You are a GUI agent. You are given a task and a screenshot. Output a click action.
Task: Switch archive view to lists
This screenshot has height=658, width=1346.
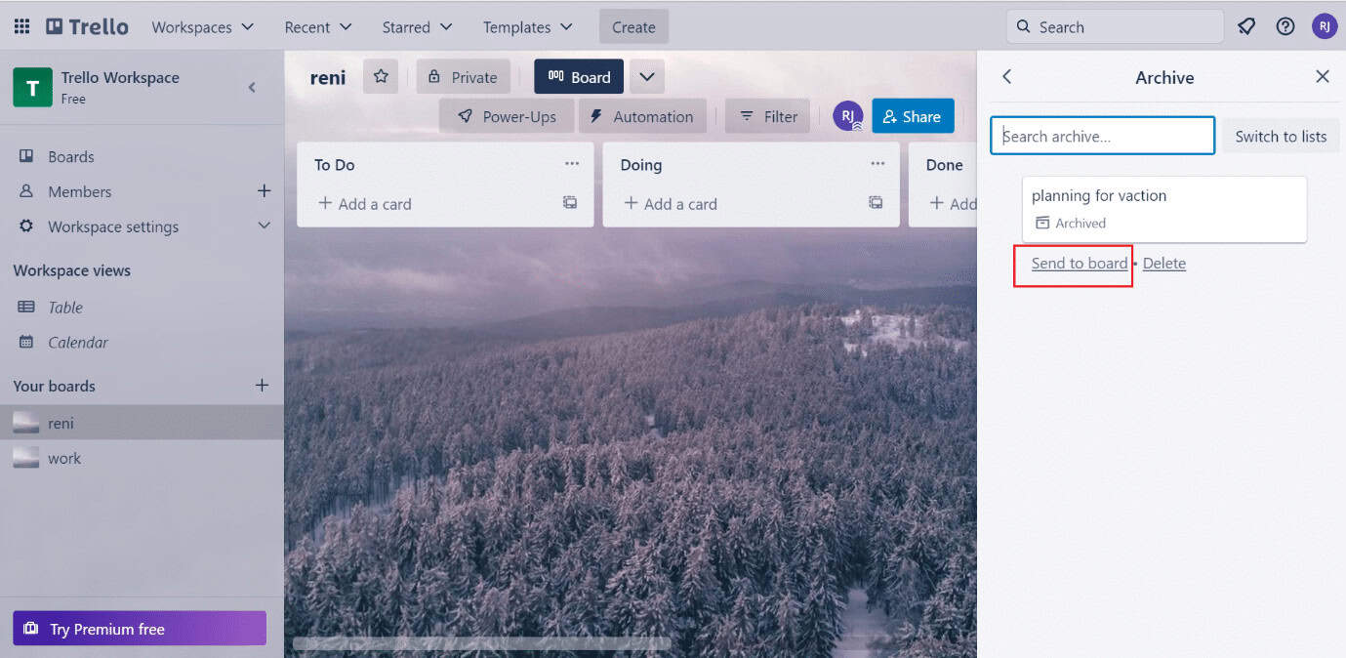tap(1280, 137)
